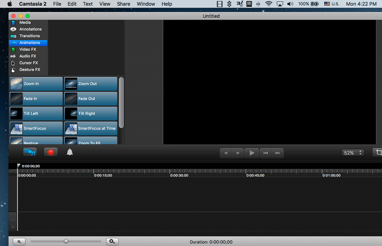Click the Bluetooth menu bar icon

[x=258, y=4]
